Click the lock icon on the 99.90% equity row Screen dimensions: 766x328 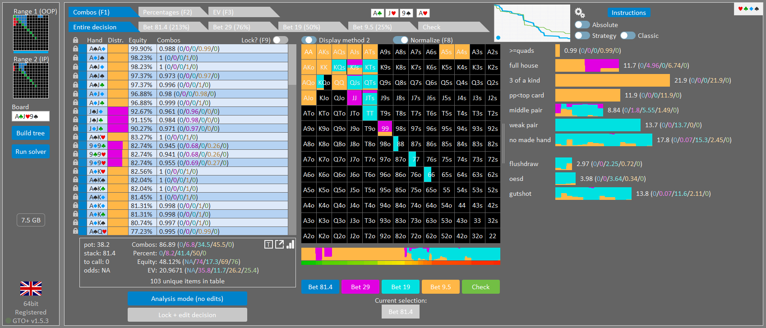(75, 49)
